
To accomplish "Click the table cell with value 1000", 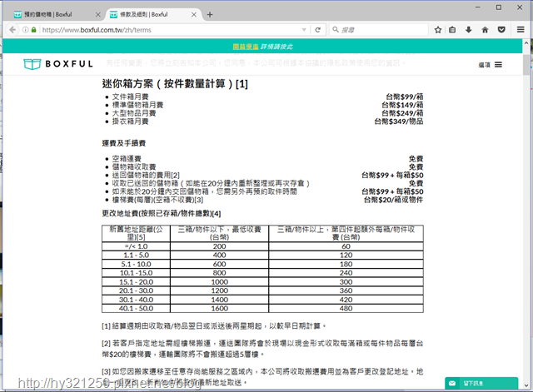I will tap(219, 282).
